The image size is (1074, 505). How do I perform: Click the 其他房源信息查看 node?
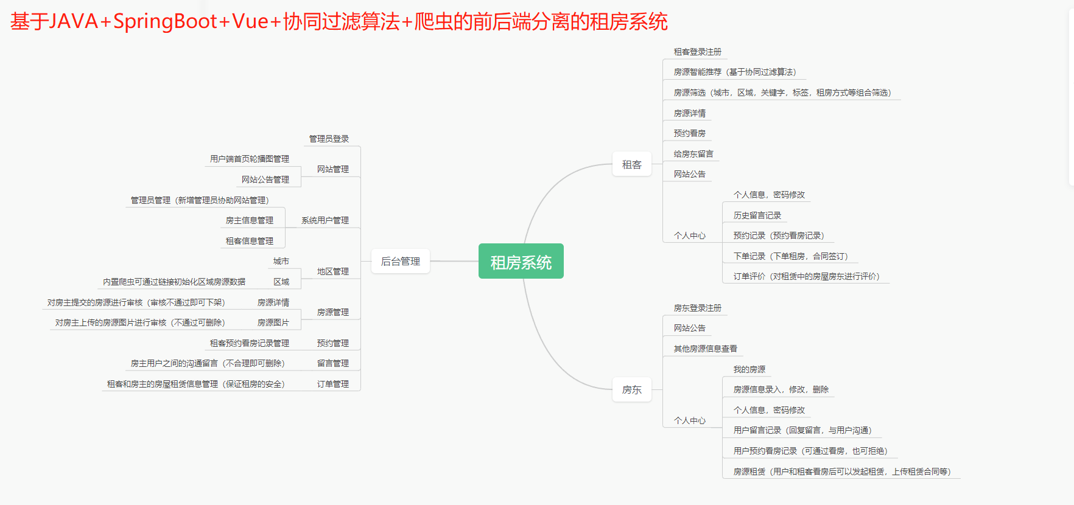click(x=705, y=349)
